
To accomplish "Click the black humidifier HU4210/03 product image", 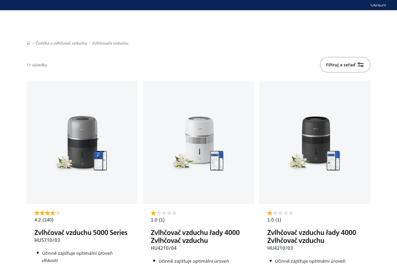I will (315, 142).
